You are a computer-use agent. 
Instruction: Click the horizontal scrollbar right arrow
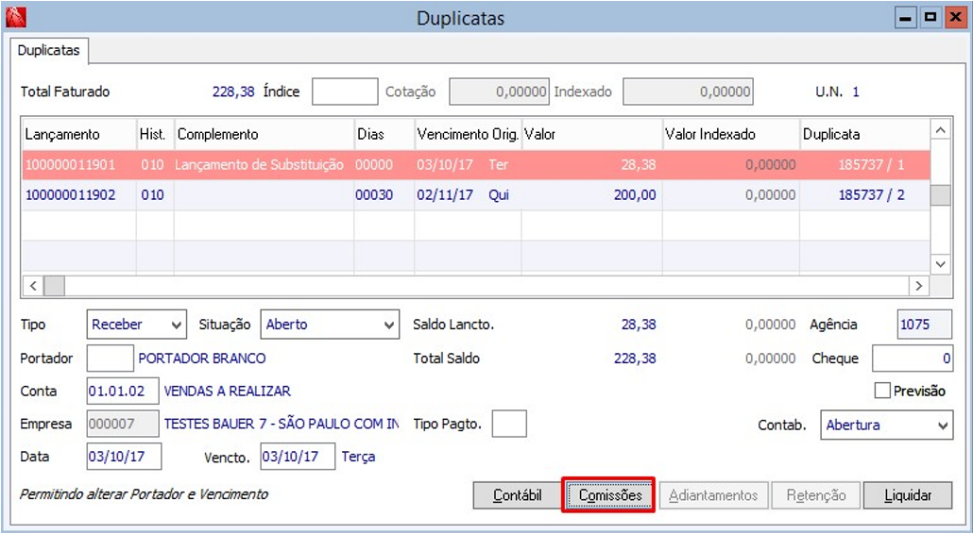coord(918,286)
